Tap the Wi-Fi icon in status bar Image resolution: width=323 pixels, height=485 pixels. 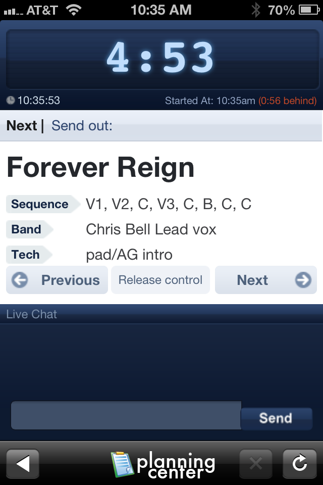tap(74, 10)
